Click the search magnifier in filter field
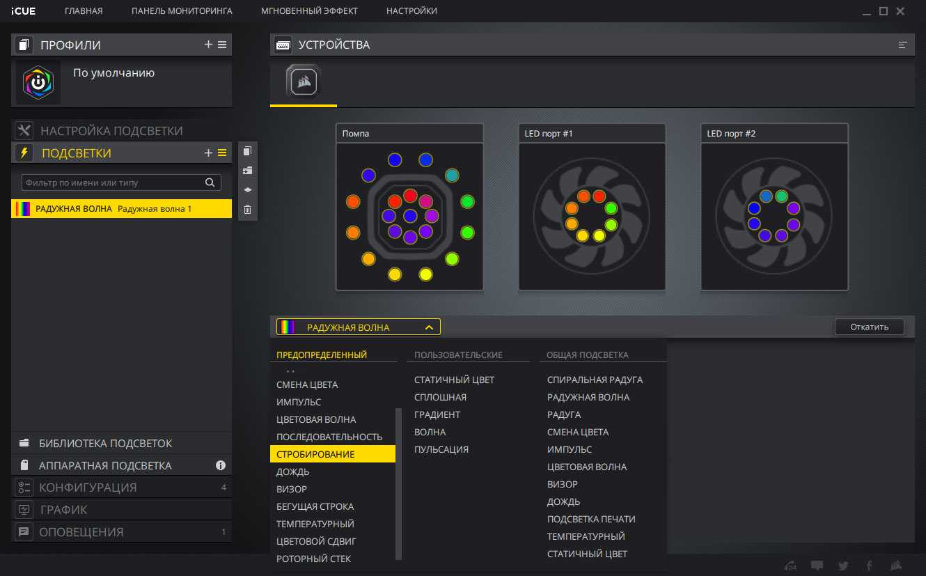The image size is (926, 576). [x=210, y=182]
